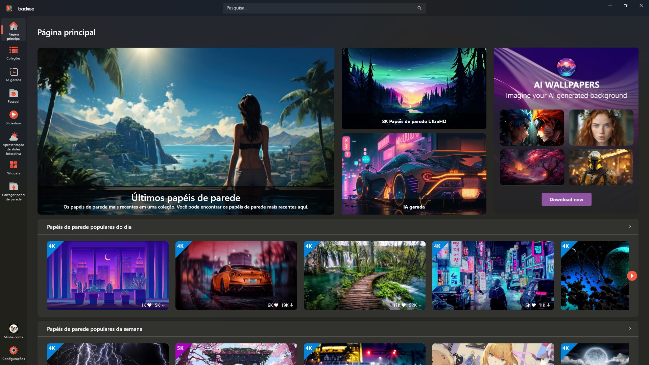The image size is (649, 365).
Task: Open the Últimos papéis de parede banner
Action: 186,131
